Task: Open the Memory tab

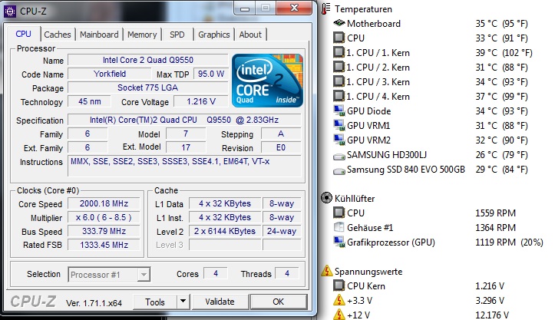Action: coord(142,35)
